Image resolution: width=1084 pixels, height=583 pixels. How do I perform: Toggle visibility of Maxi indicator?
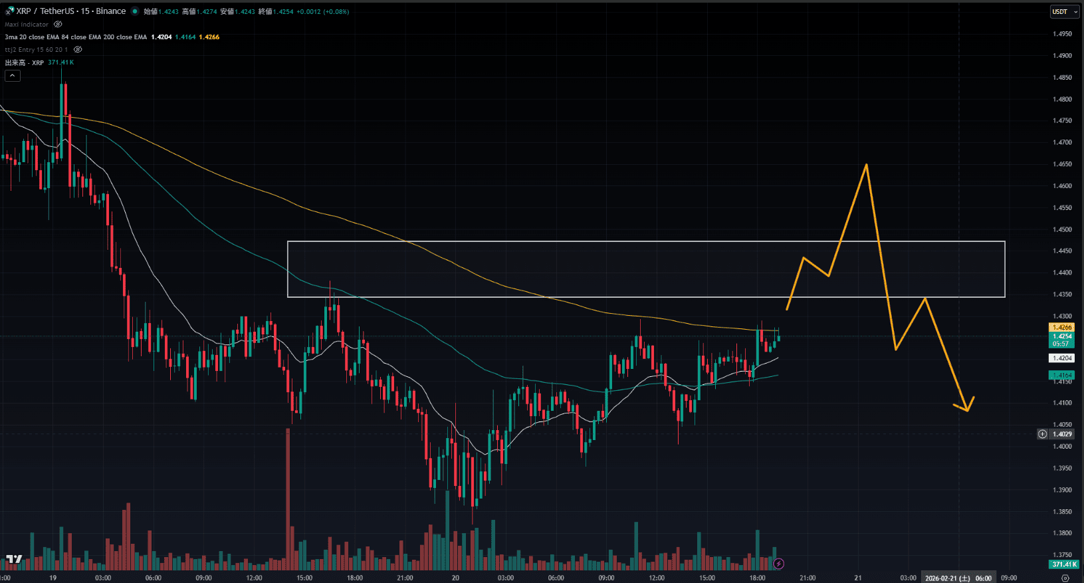pos(58,25)
